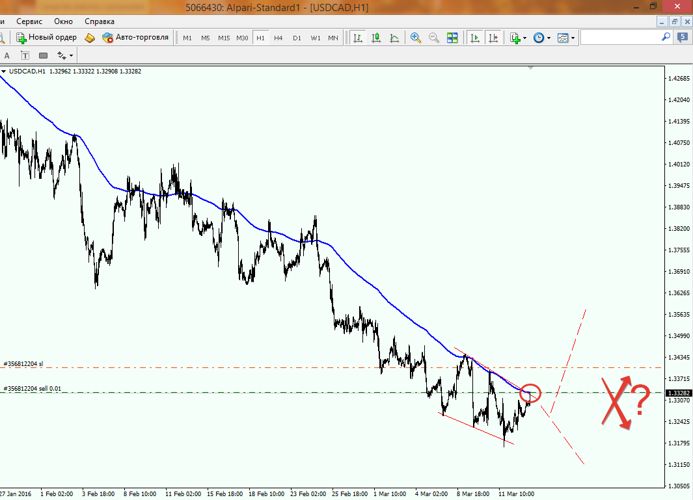
Task: Select line chart display mode
Action: 394,38
